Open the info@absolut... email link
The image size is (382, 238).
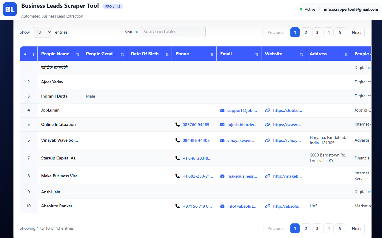(x=242, y=206)
